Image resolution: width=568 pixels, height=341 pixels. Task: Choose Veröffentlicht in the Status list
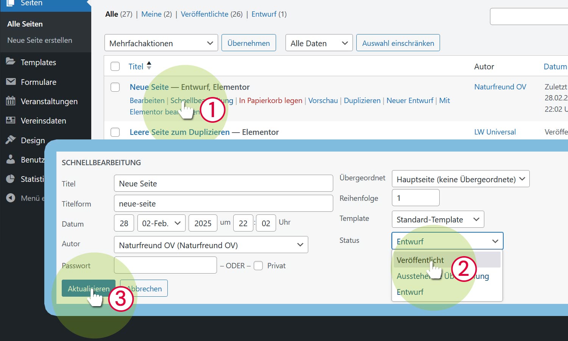coord(420,260)
